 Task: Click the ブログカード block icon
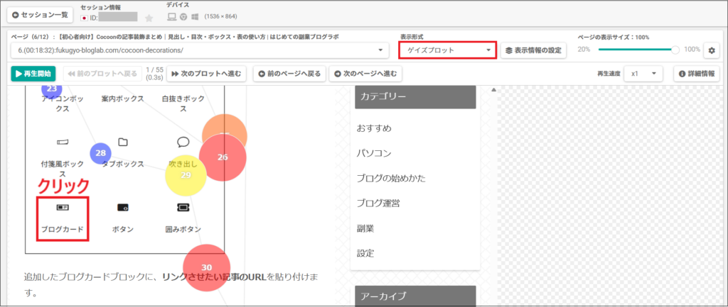(x=63, y=207)
